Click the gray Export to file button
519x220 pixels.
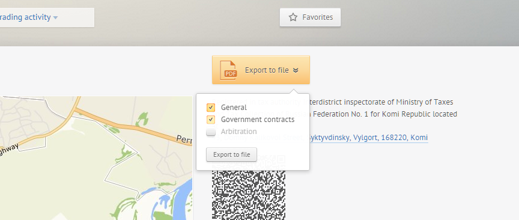pos(231,154)
